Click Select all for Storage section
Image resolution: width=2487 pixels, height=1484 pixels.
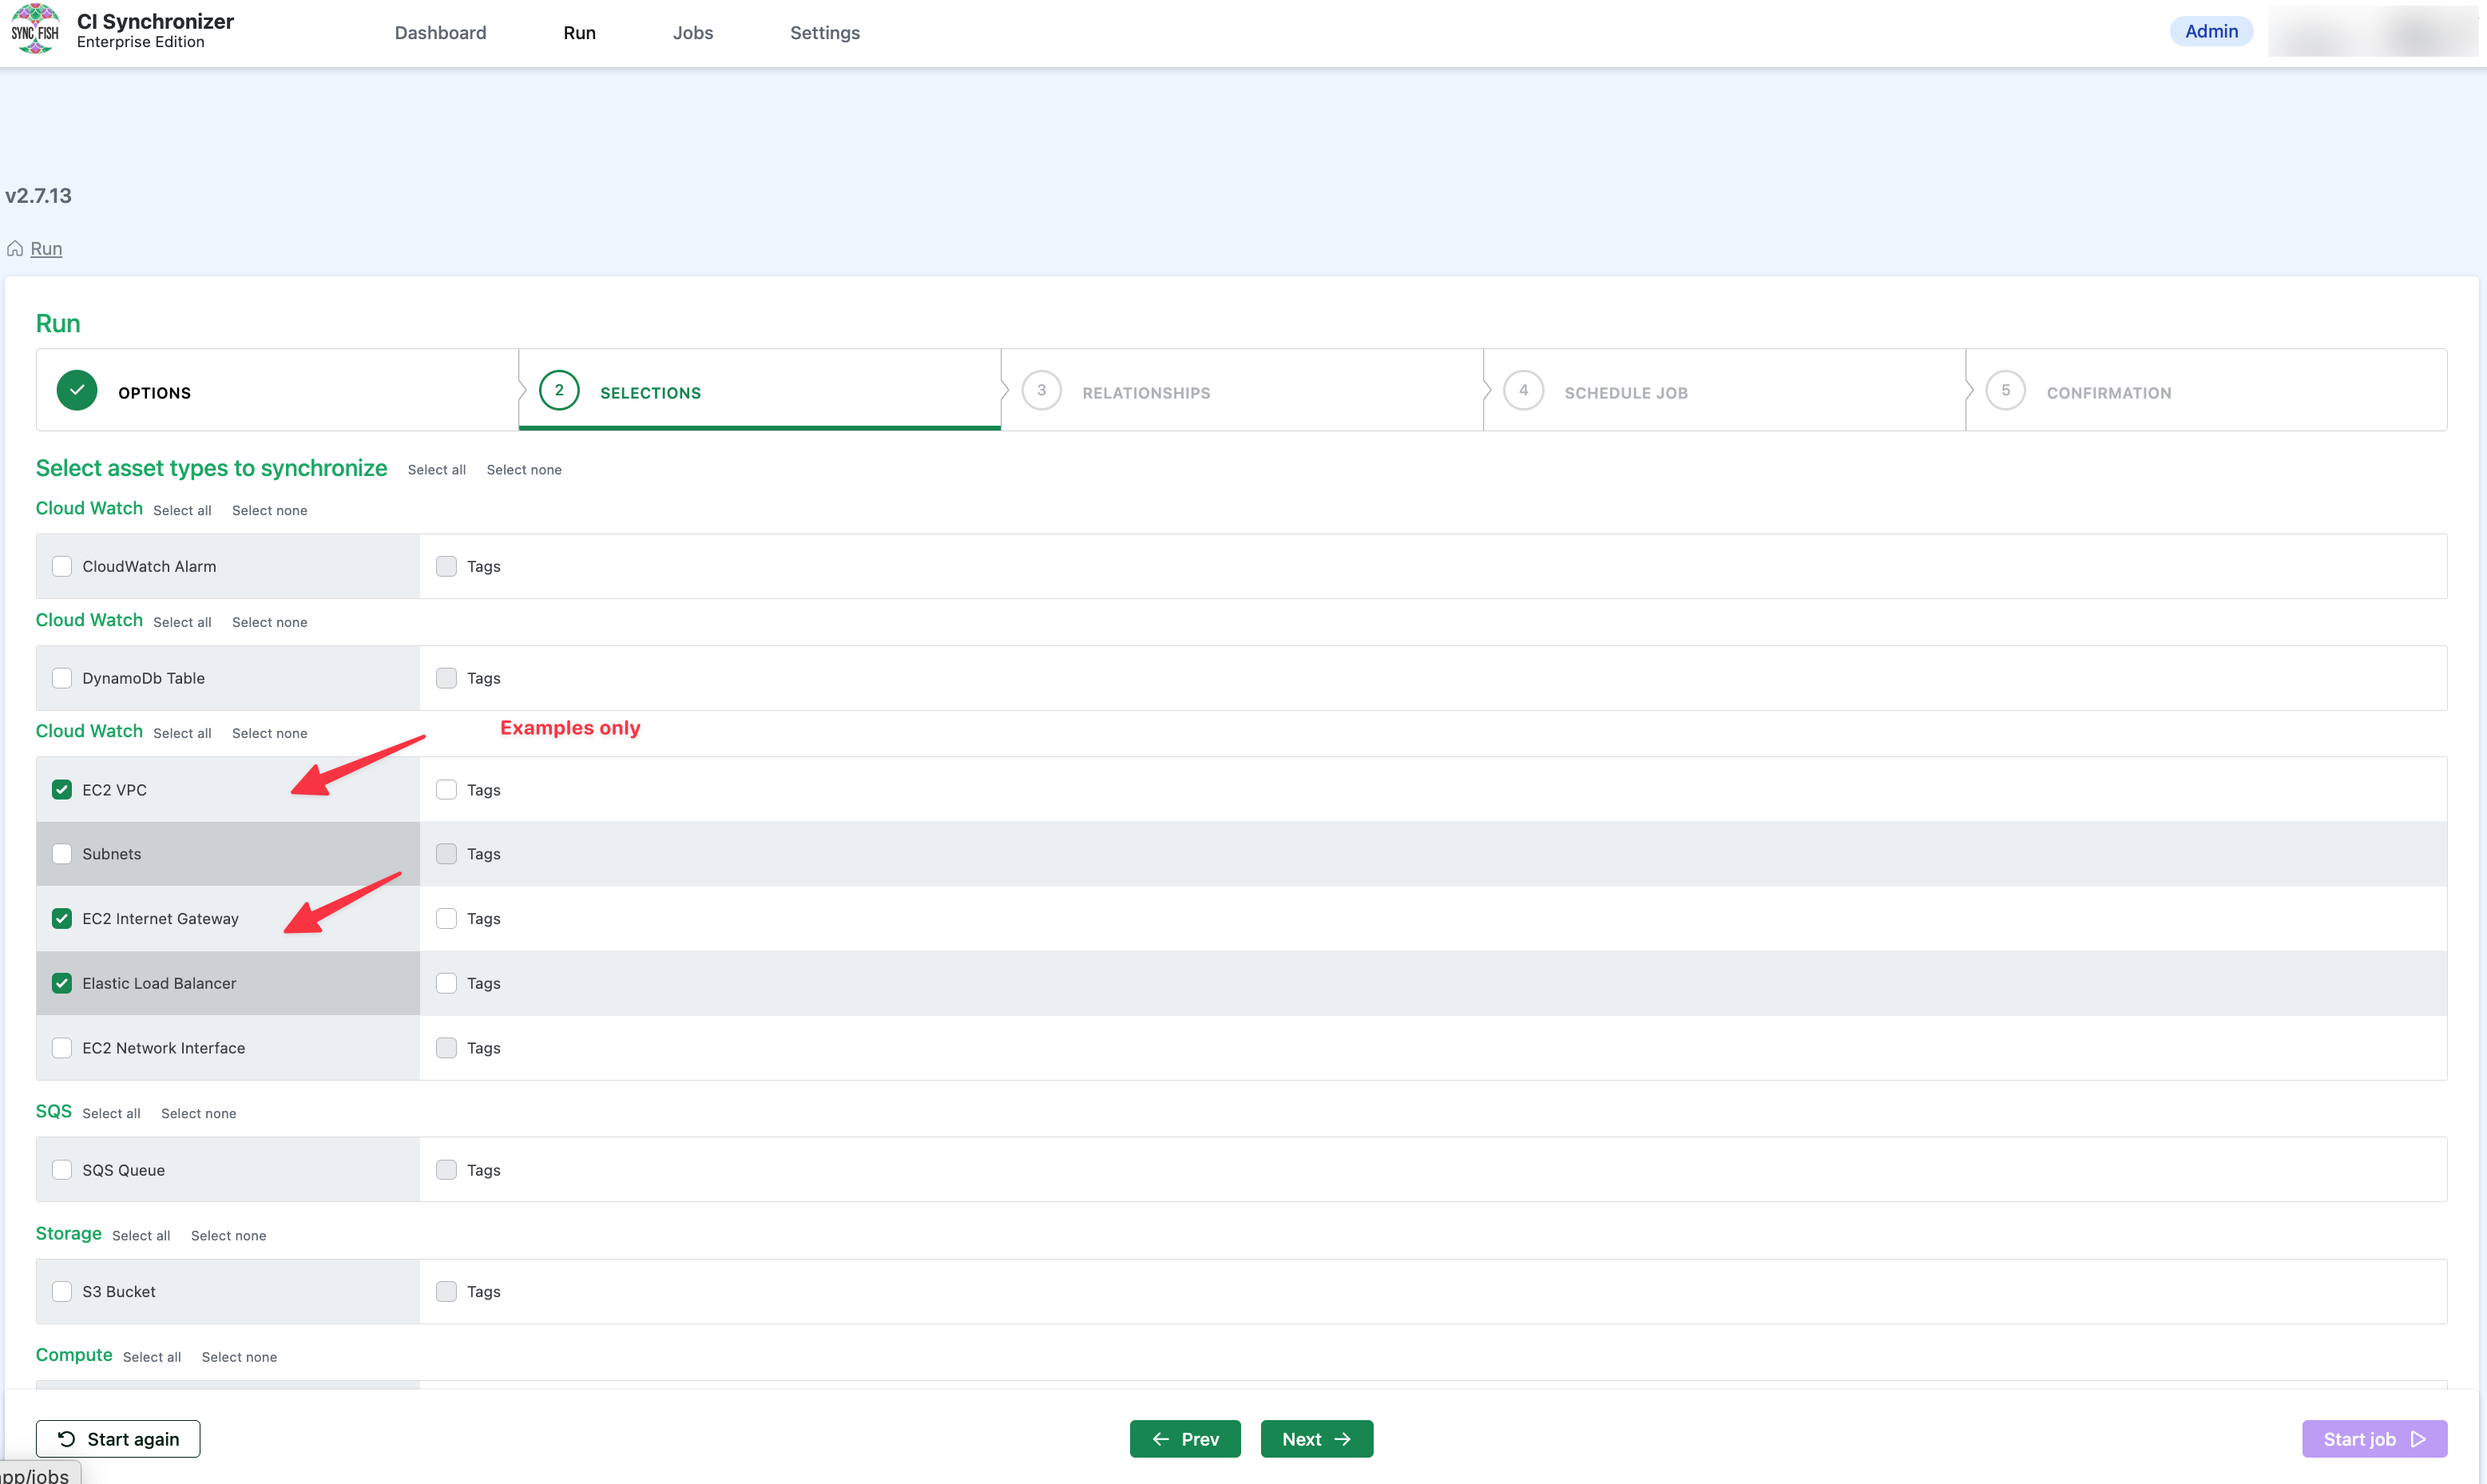pos(141,1236)
